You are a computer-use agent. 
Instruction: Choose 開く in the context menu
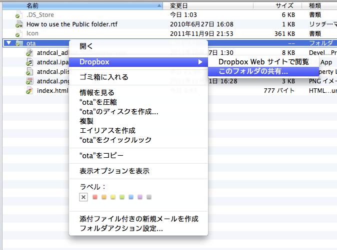coord(138,46)
